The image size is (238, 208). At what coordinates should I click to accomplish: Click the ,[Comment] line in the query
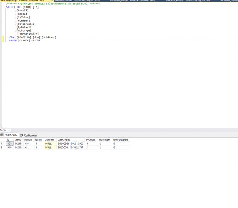23,20
